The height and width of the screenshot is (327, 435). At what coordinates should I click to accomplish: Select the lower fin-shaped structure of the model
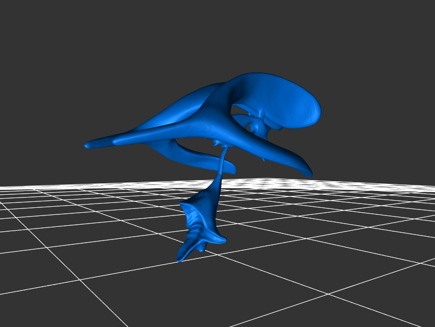(201, 218)
